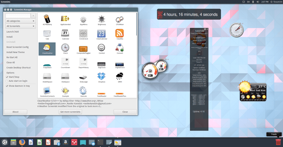Click the Close button in Screenlets Manager
The height and width of the screenshot is (147, 283).
click(x=125, y=112)
